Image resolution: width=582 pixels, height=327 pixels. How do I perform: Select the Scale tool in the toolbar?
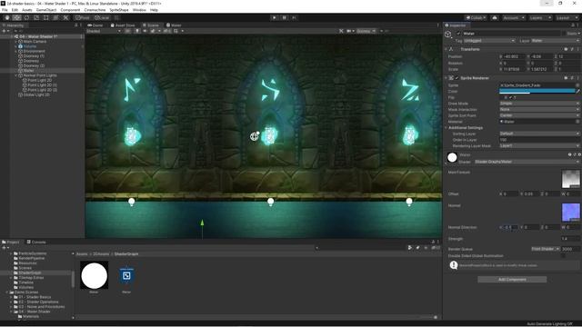pos(36,17)
